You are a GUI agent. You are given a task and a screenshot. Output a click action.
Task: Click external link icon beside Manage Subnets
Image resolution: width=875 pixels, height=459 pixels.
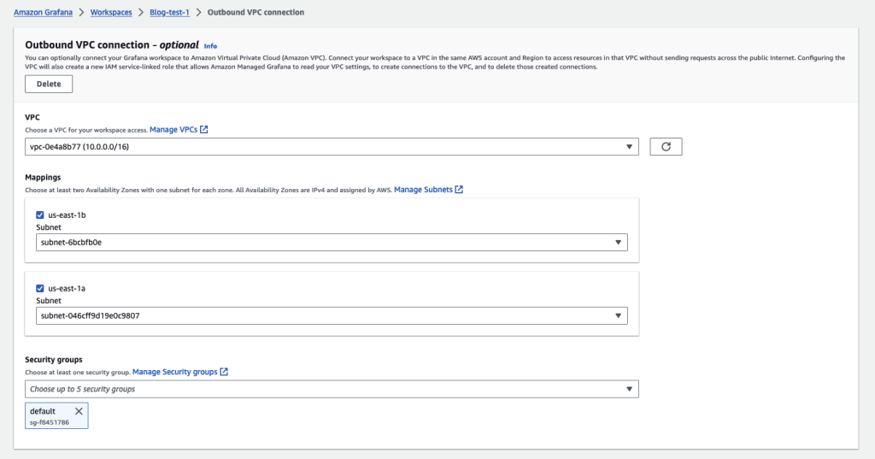point(459,190)
